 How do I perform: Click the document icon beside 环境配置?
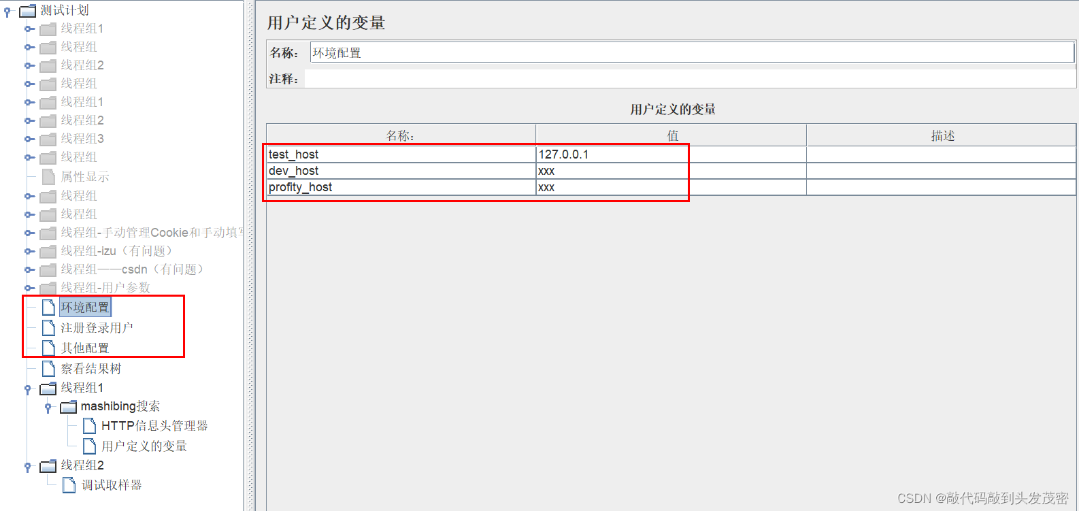[x=48, y=308]
